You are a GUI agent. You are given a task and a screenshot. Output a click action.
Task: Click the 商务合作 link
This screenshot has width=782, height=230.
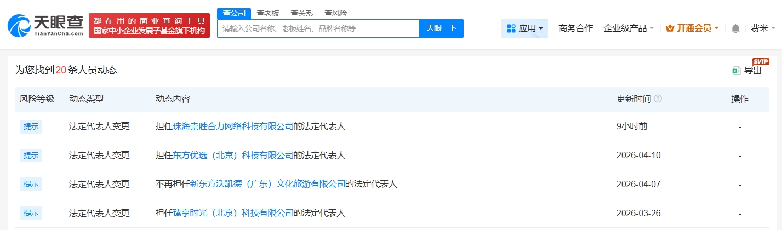[575, 28]
